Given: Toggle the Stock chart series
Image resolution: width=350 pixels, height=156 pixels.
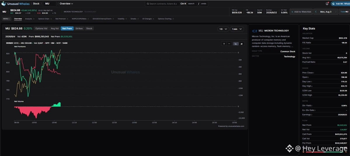Looking at the screenshot, I should [x=89, y=29].
